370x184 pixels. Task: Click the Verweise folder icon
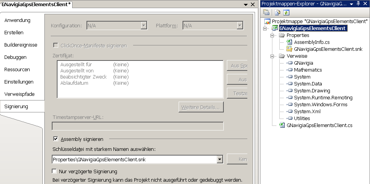(x=282, y=56)
